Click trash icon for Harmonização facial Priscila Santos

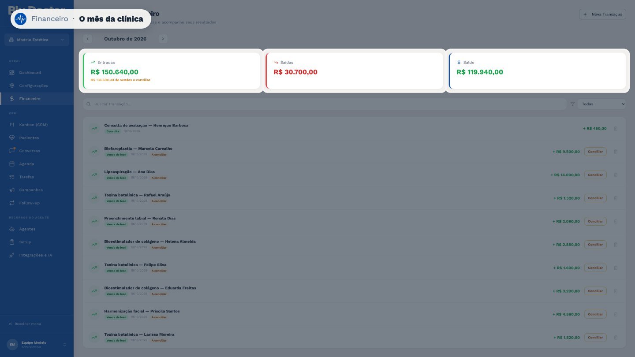click(x=616, y=314)
